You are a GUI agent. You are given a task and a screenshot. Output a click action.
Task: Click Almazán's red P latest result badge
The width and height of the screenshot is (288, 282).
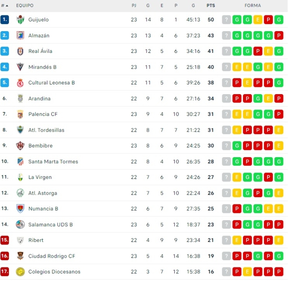279,36
